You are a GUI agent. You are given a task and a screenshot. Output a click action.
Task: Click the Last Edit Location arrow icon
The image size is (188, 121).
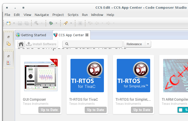click(90, 23)
